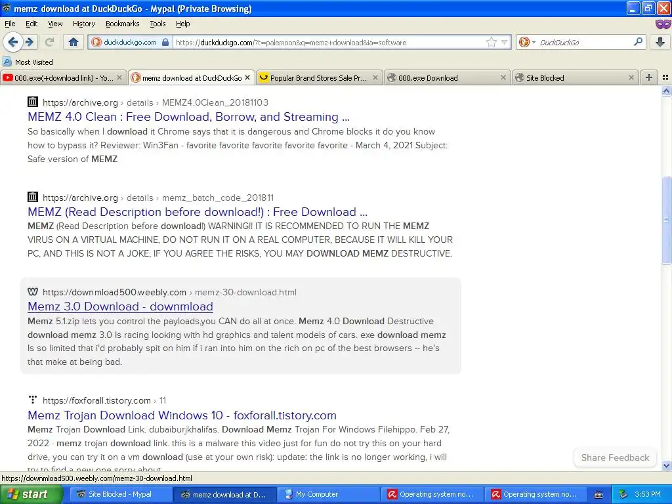Open a new tab with plus button

pyautogui.click(x=649, y=77)
